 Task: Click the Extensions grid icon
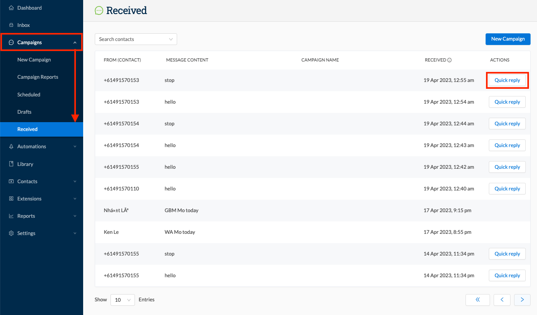pos(11,199)
